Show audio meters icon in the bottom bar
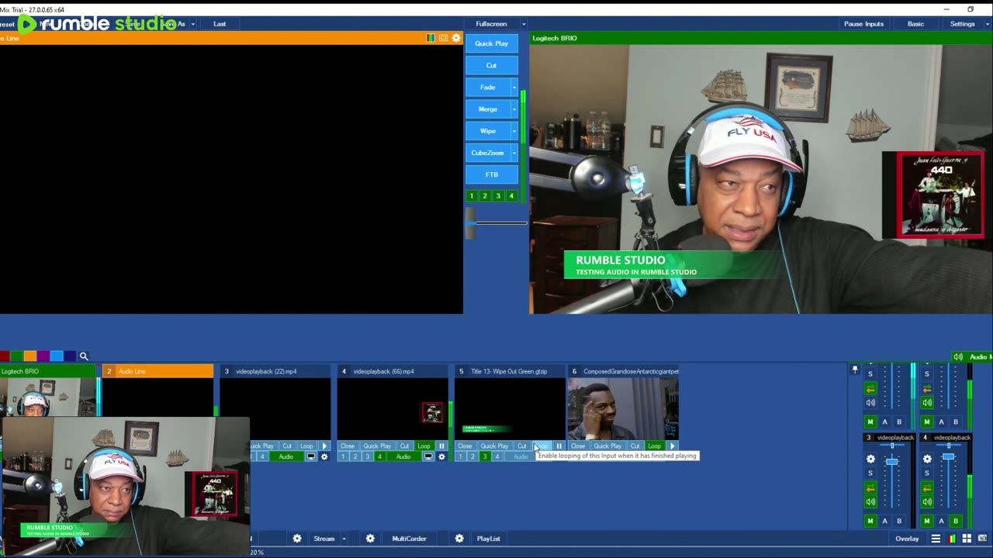The image size is (993, 558). click(x=953, y=539)
